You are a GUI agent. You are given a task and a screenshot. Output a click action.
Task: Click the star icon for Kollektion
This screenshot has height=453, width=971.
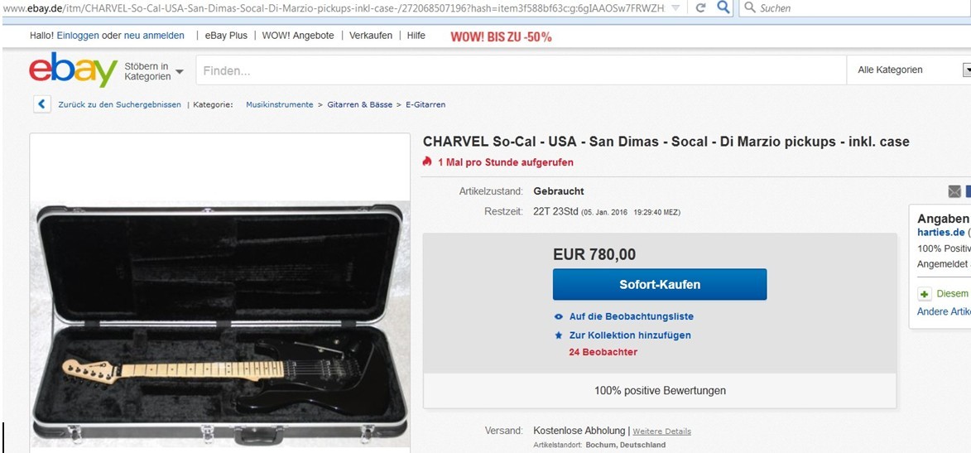(559, 335)
